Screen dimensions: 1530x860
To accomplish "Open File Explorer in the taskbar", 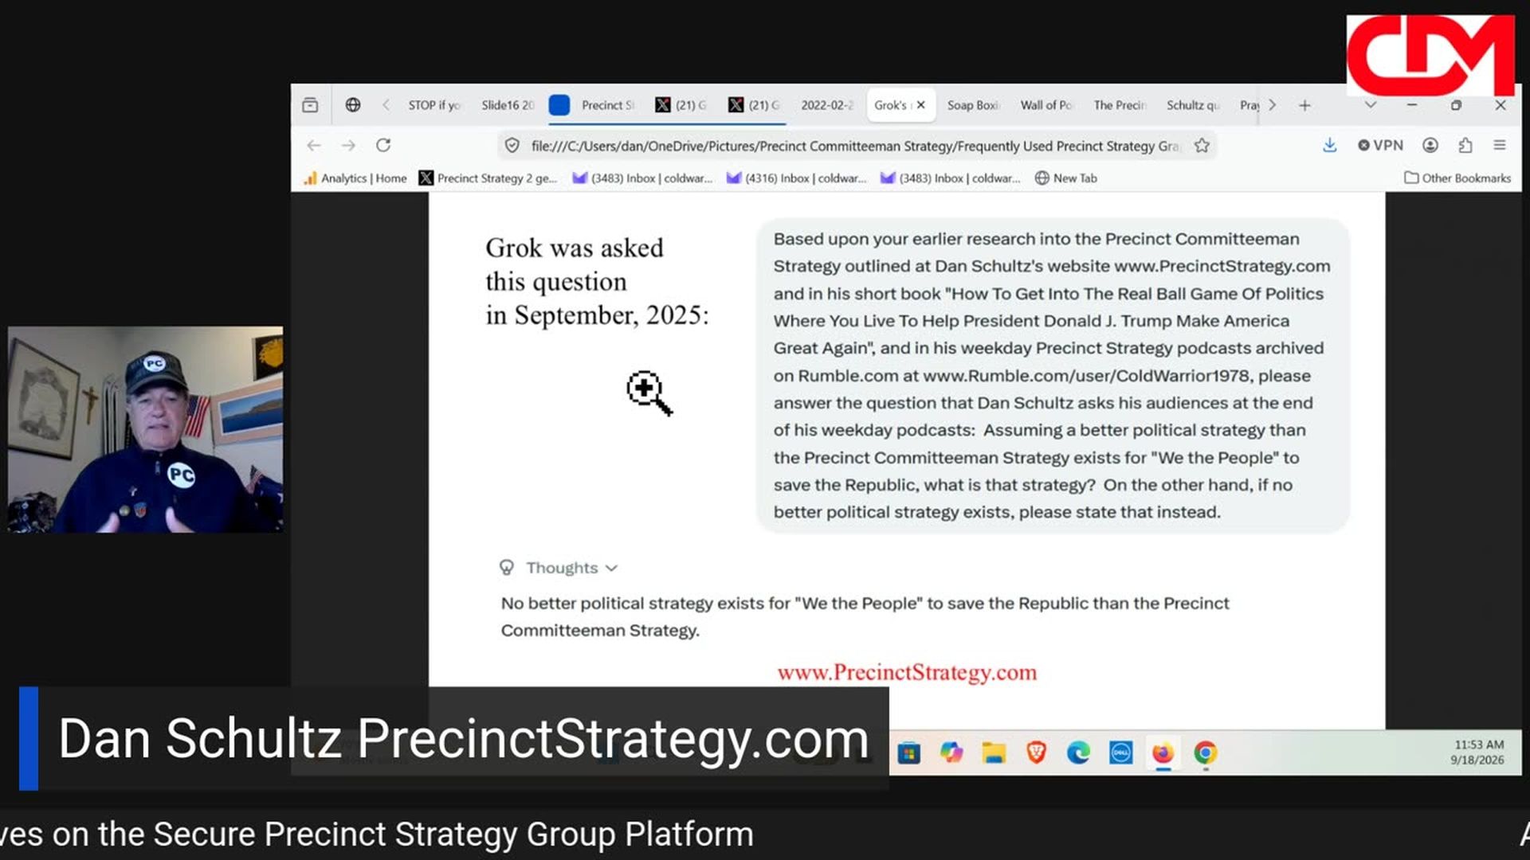I will click(994, 752).
